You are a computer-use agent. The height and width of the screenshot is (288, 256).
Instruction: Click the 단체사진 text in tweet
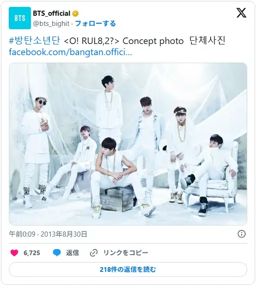point(207,41)
